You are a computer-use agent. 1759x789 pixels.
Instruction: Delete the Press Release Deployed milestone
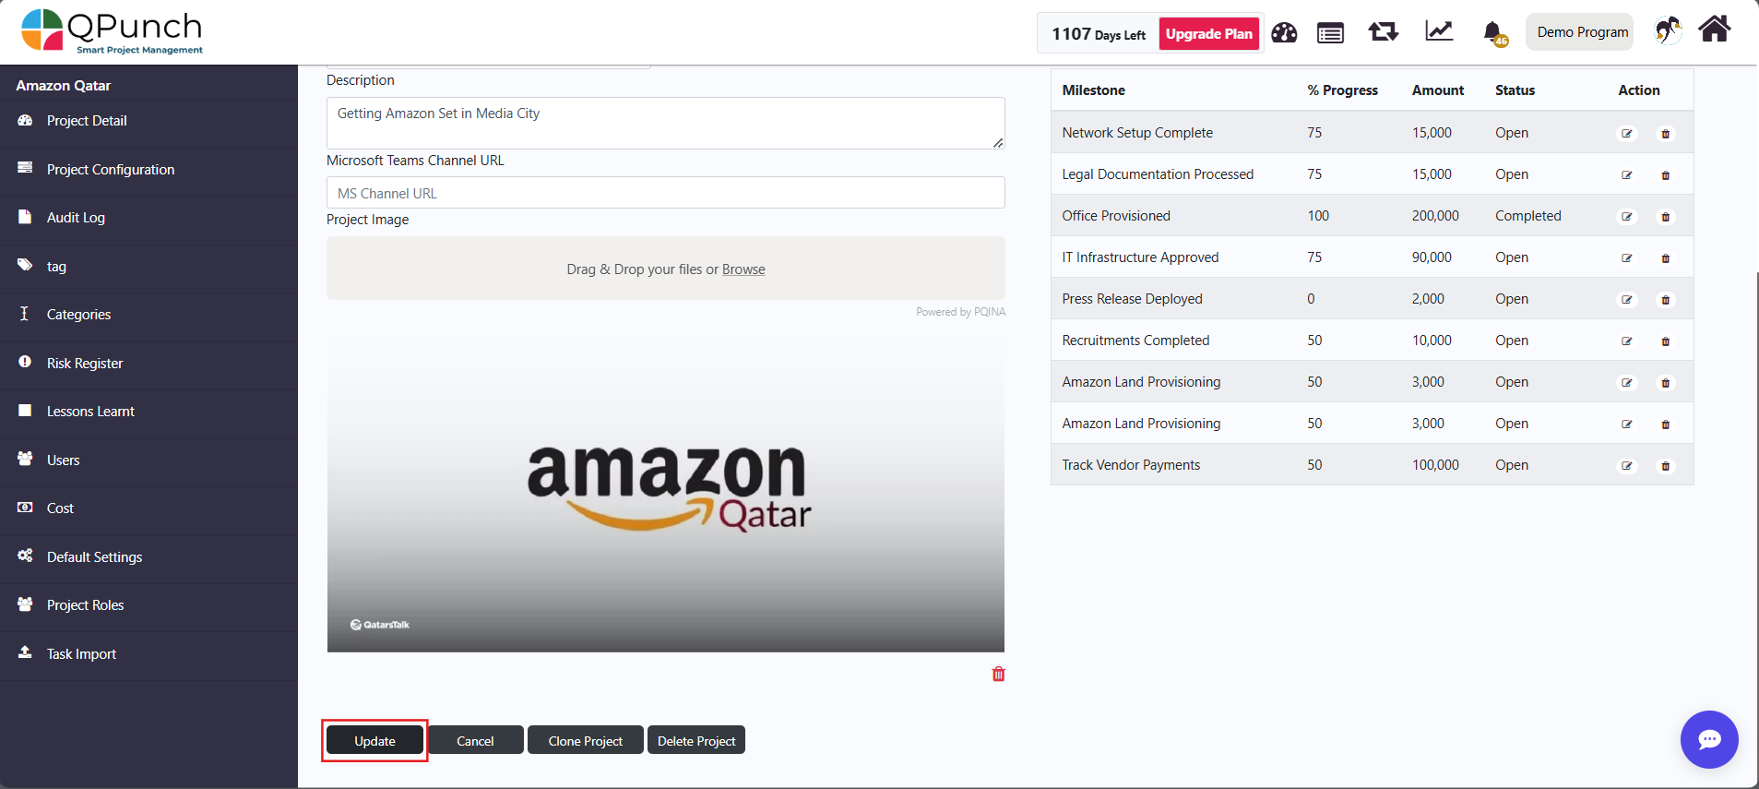(x=1665, y=300)
